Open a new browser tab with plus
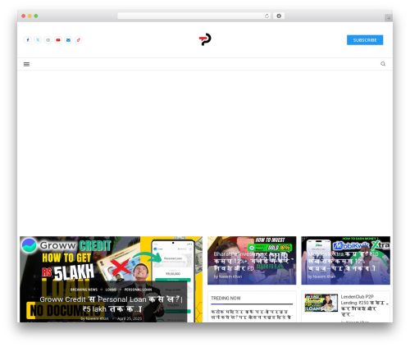The width and height of the screenshot is (410, 347). 389,18
